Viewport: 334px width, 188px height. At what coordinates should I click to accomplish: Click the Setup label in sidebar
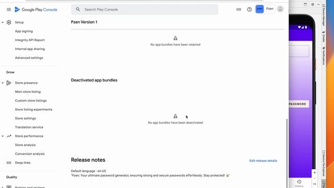(19, 22)
